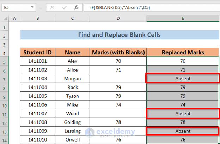Click the 'Name' header cell
The image size is (220, 144).
click(72, 52)
